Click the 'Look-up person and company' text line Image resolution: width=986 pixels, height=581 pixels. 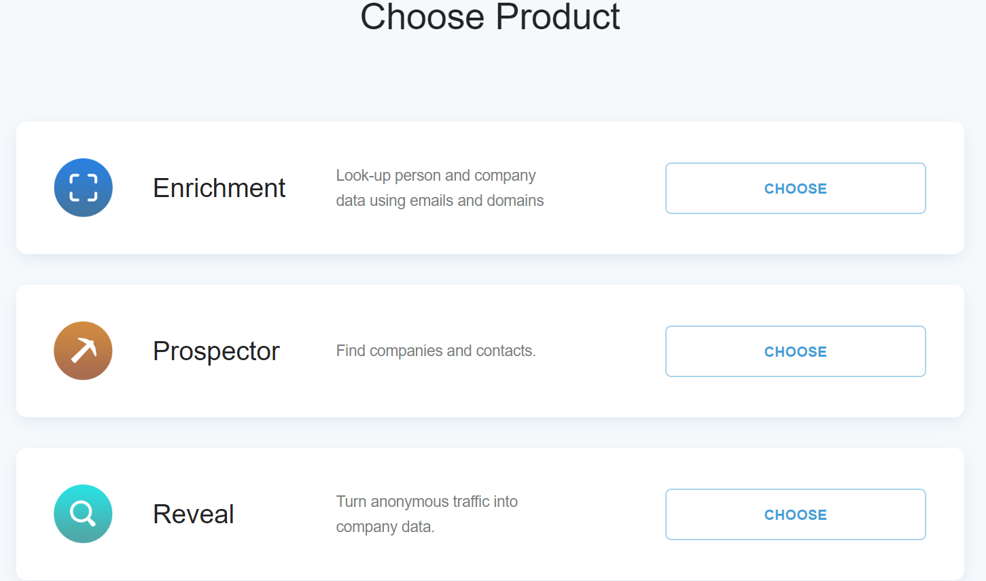tap(436, 175)
